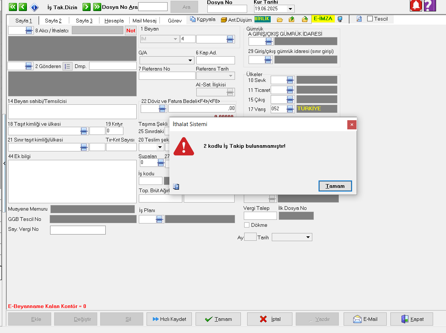Click the blue info icon
The height and width of the screenshot is (333, 446).
click(x=34, y=7)
